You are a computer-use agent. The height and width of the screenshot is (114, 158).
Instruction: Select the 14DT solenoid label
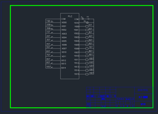91,73
